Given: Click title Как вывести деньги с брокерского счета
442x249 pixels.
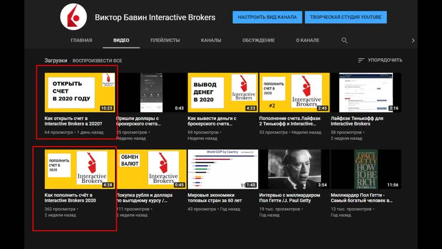Looking at the screenshot, I should 212,121.
